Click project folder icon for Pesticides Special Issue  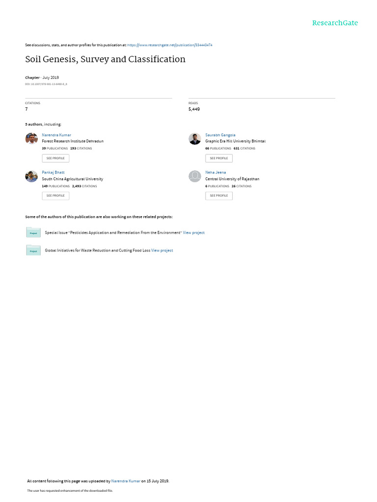click(33, 232)
